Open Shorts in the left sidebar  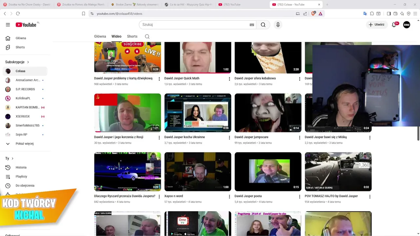(x=26, y=47)
